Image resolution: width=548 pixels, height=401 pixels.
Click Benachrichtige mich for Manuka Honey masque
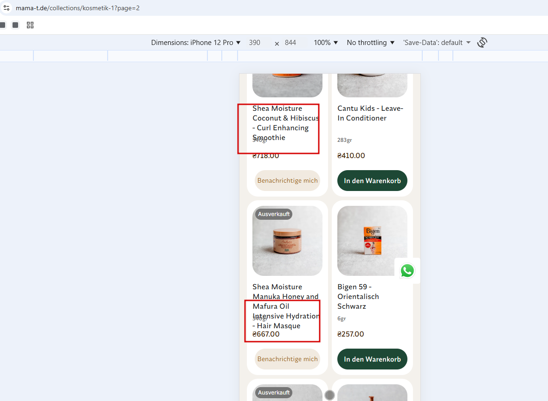[x=287, y=359]
